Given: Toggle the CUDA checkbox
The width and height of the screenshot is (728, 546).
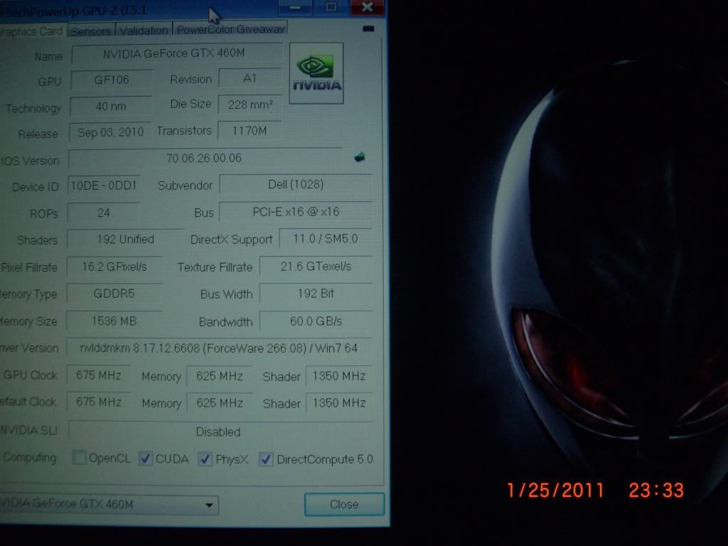Looking at the screenshot, I should tap(145, 459).
